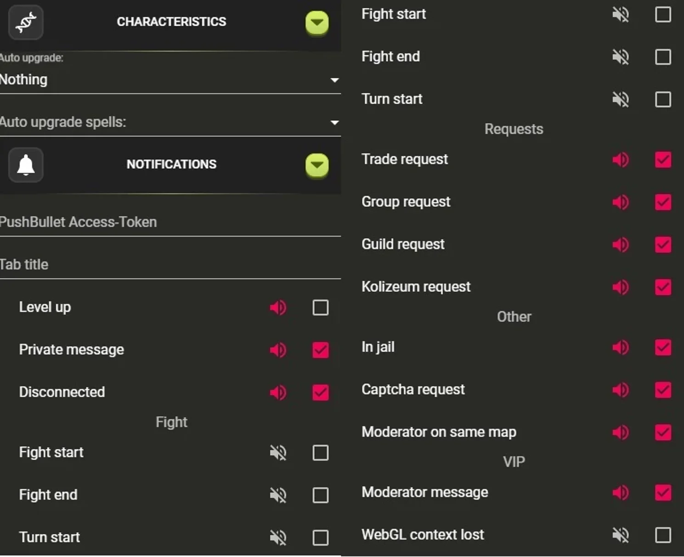Click the Tab title input field
The width and height of the screenshot is (684, 557).
pyautogui.click(x=170, y=265)
